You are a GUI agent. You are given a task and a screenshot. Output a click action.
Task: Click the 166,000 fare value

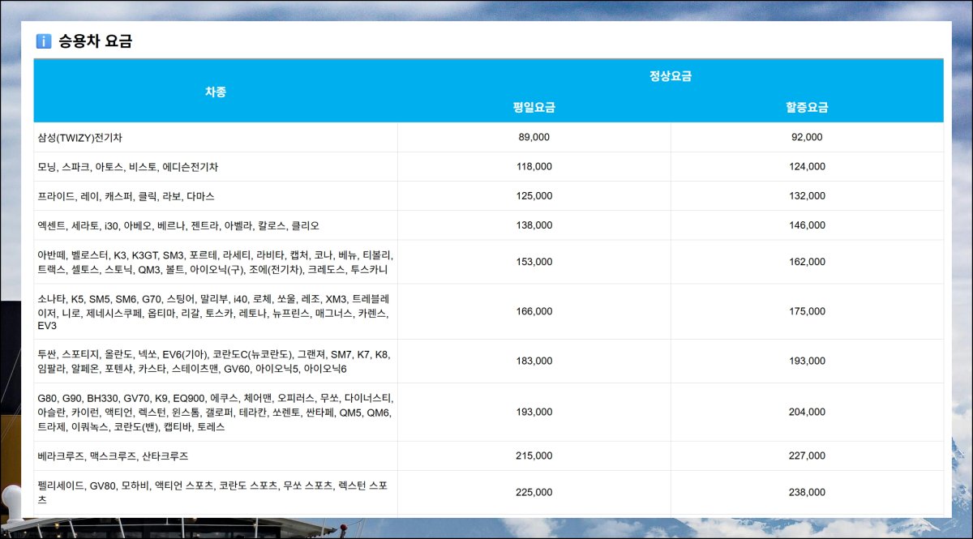point(534,311)
